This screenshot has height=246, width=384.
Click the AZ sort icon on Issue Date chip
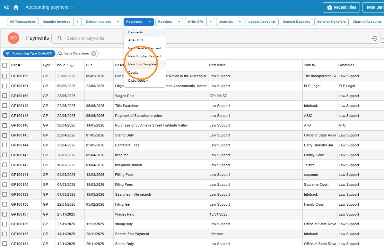[60, 53]
